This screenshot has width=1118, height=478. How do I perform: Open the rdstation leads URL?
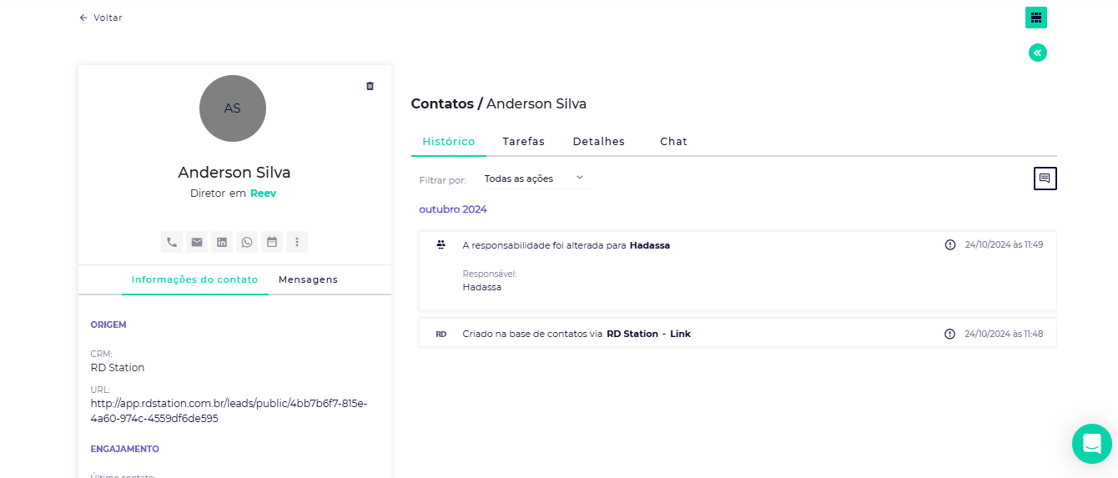pos(229,410)
